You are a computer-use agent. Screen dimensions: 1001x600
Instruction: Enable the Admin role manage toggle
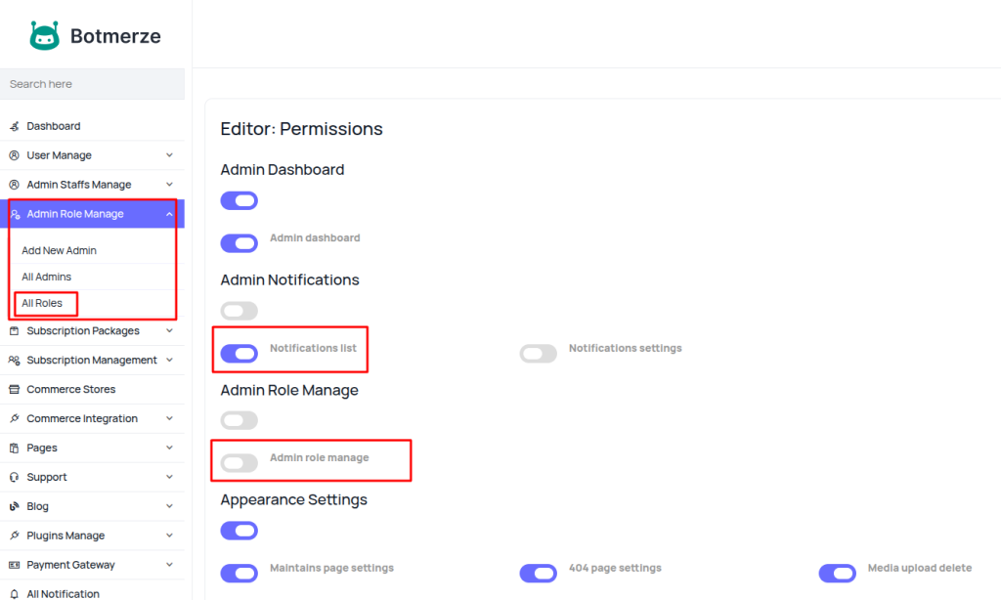(x=239, y=462)
